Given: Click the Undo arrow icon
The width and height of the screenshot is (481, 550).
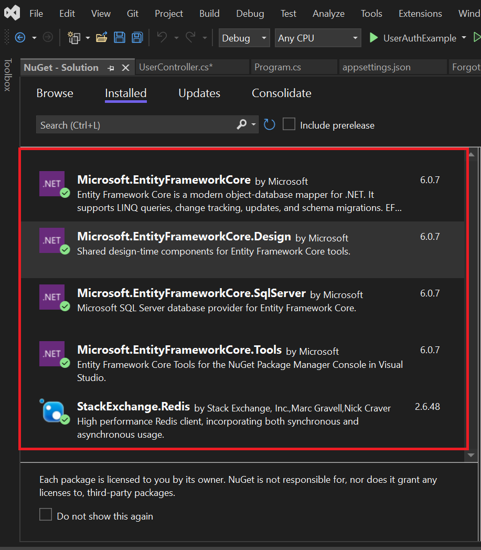Looking at the screenshot, I should [x=162, y=37].
